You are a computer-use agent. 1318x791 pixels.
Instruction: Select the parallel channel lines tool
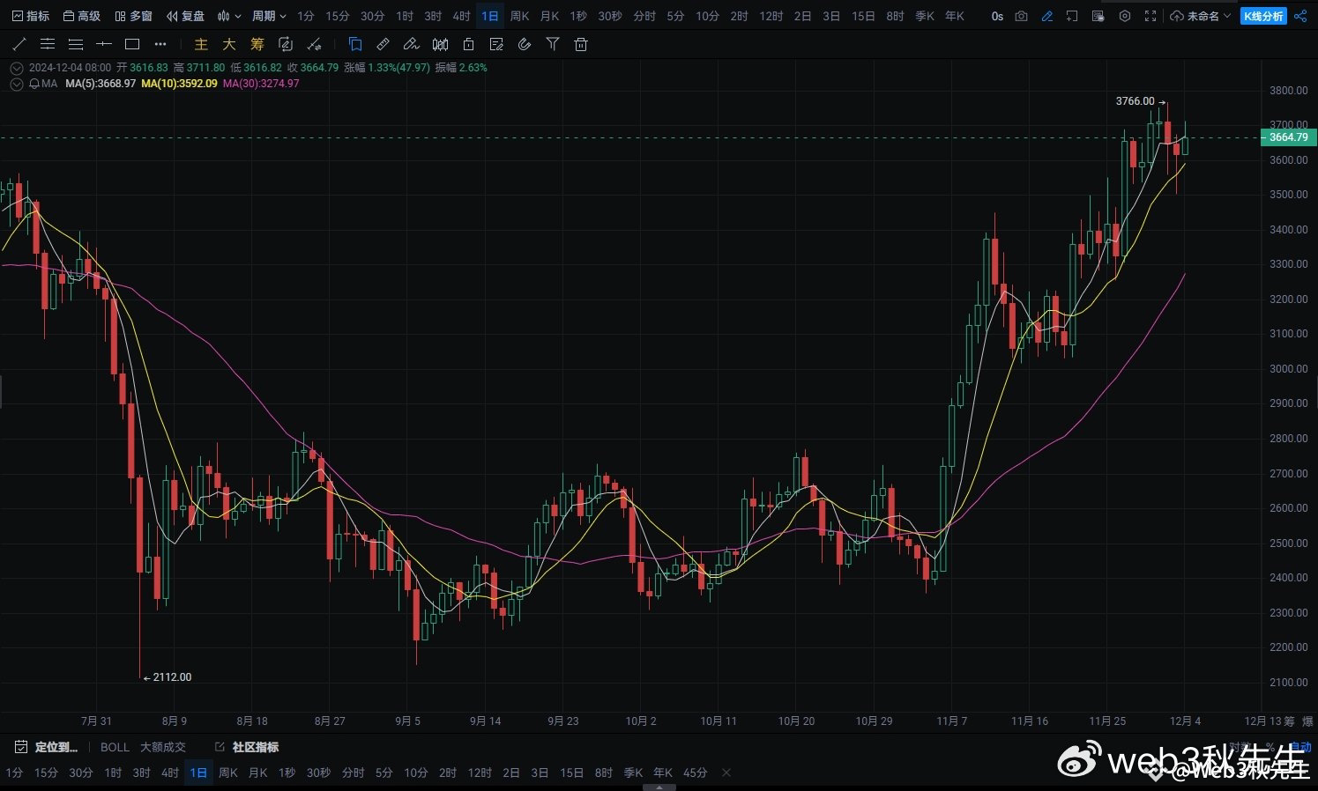[x=48, y=44]
